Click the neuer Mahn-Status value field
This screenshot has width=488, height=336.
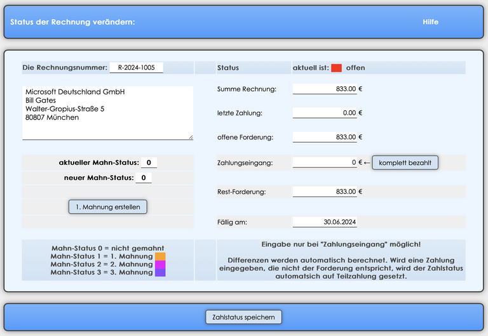[x=143, y=178]
